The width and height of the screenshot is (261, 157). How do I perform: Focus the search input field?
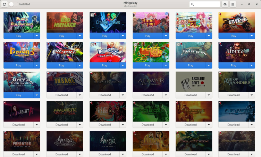click(x=205, y=4)
